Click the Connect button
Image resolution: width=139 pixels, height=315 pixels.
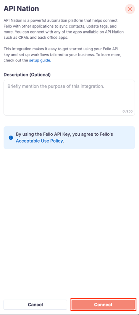(x=103, y=305)
